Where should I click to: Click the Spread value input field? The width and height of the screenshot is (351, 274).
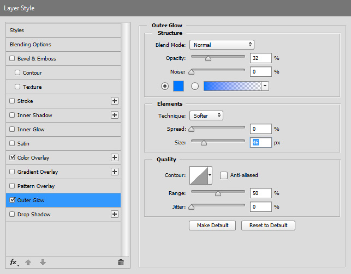(x=261, y=129)
